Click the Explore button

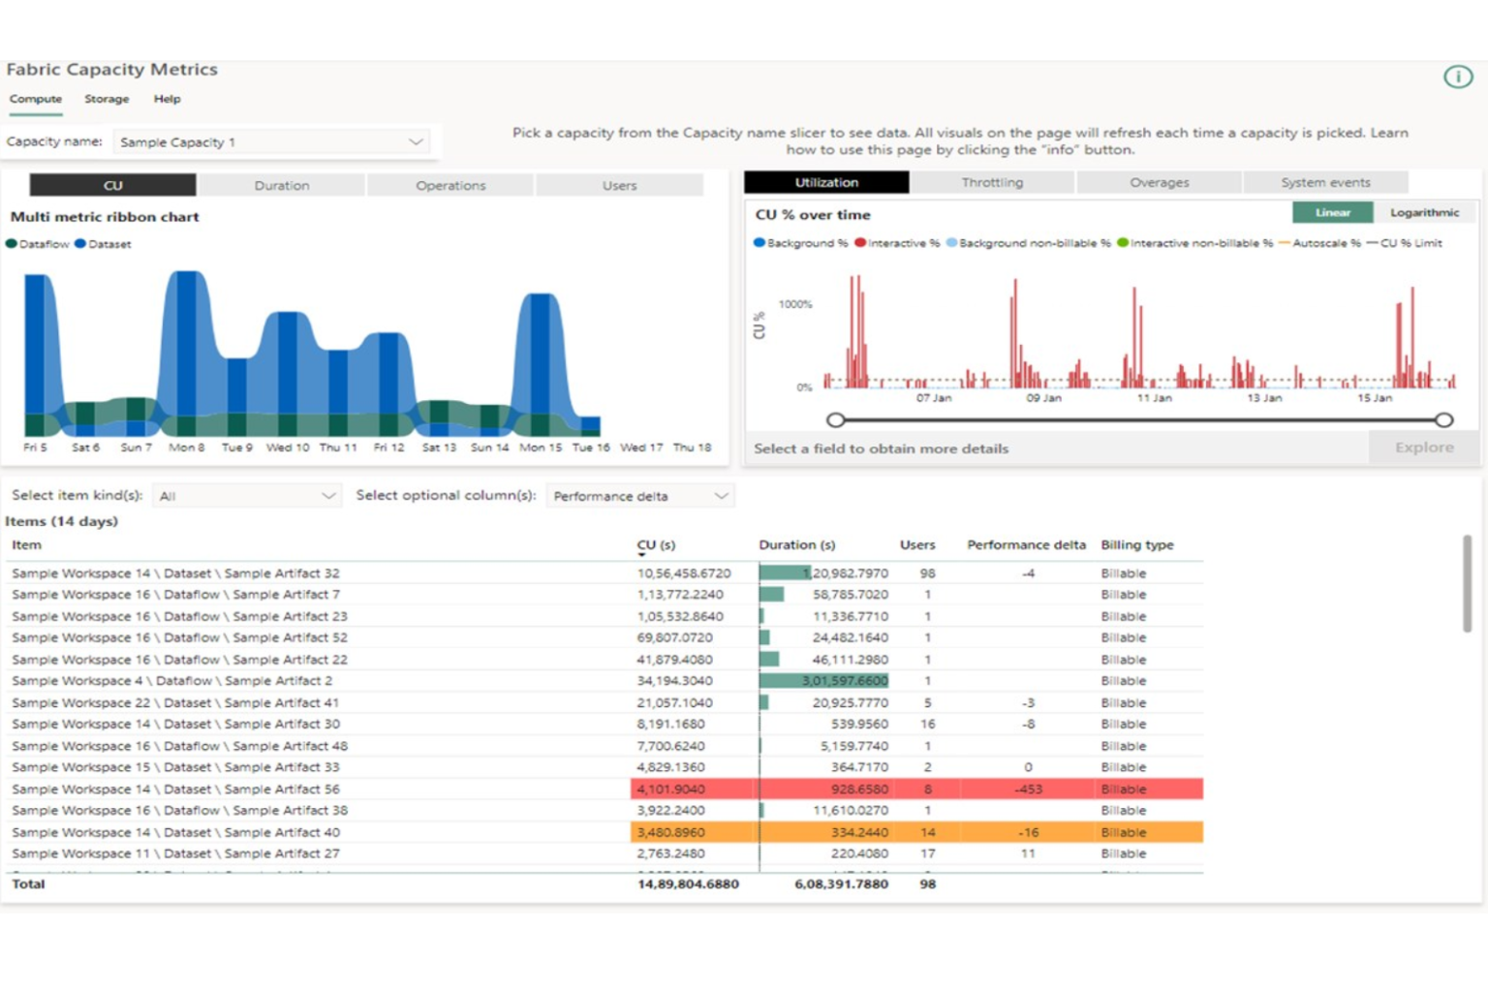(x=1424, y=448)
